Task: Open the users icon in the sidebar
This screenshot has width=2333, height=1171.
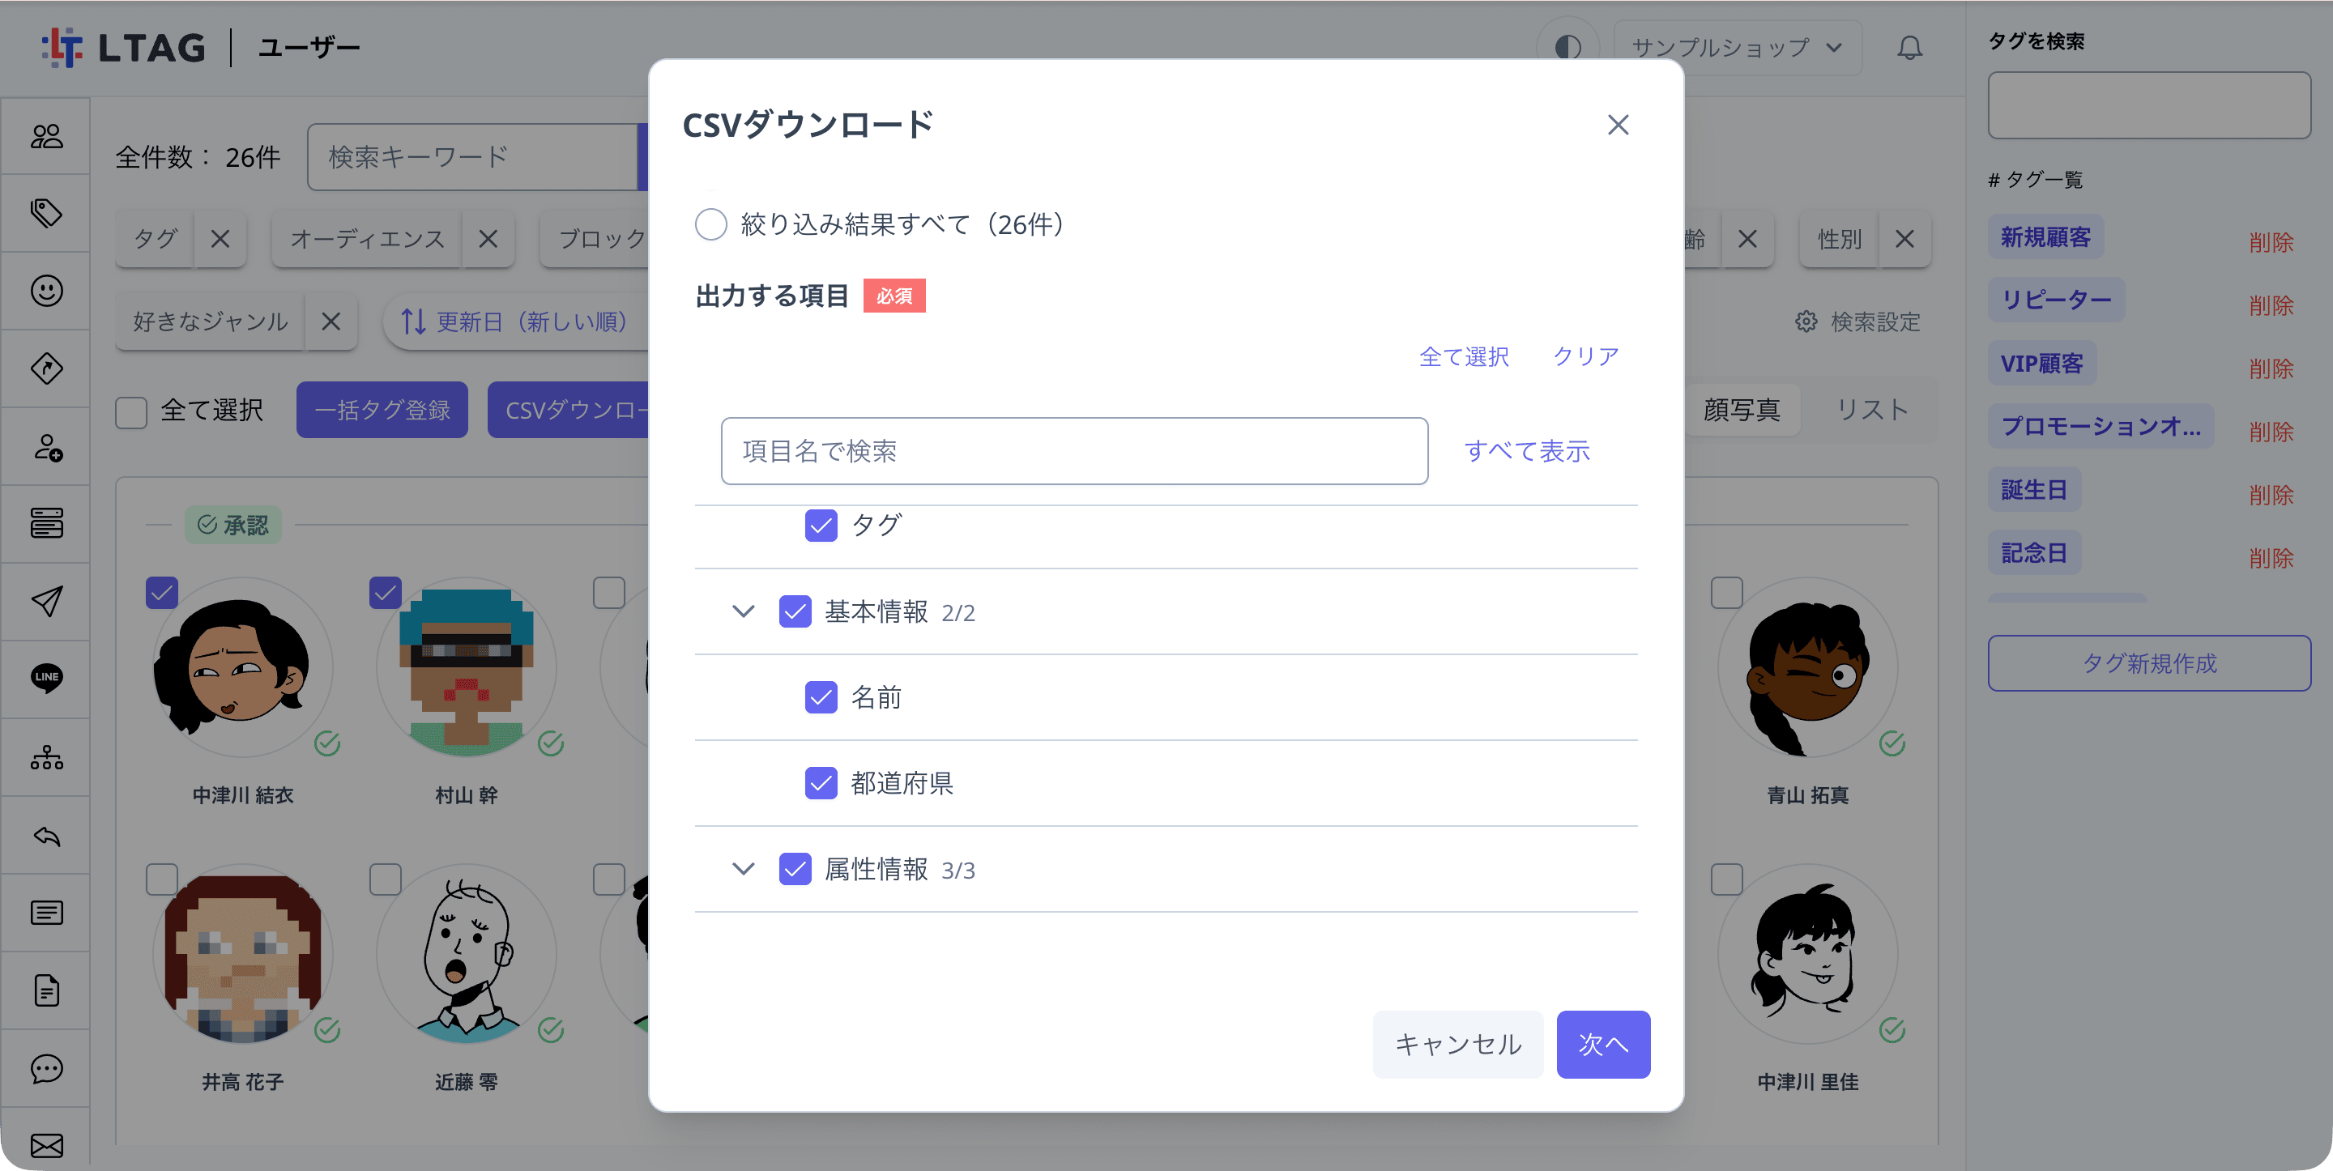Action: tap(46, 136)
